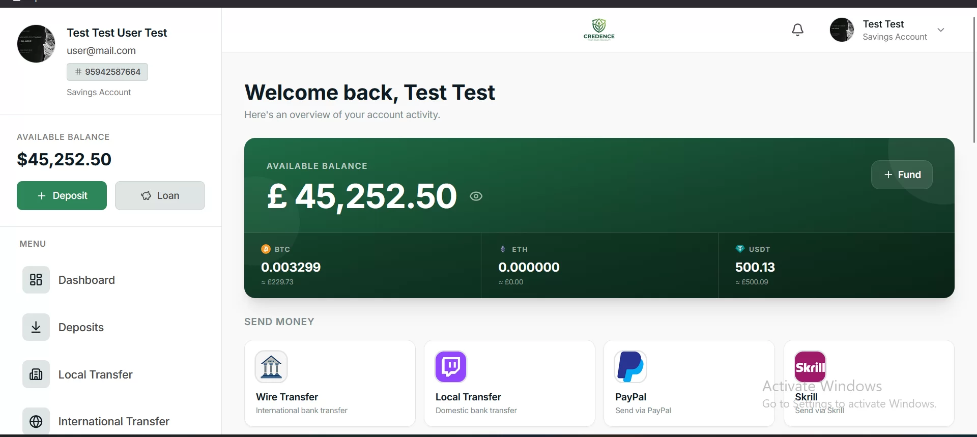Click the main balance £ 45,252.50
Screen dimensions: 977x437
(362, 196)
